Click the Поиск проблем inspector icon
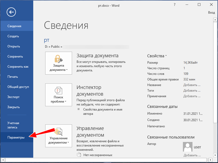The image size is (218, 163). click(58, 95)
